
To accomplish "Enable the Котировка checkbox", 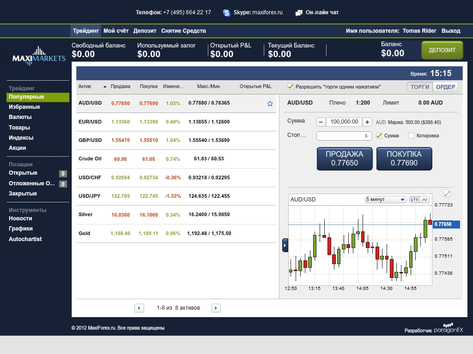I will [411, 136].
